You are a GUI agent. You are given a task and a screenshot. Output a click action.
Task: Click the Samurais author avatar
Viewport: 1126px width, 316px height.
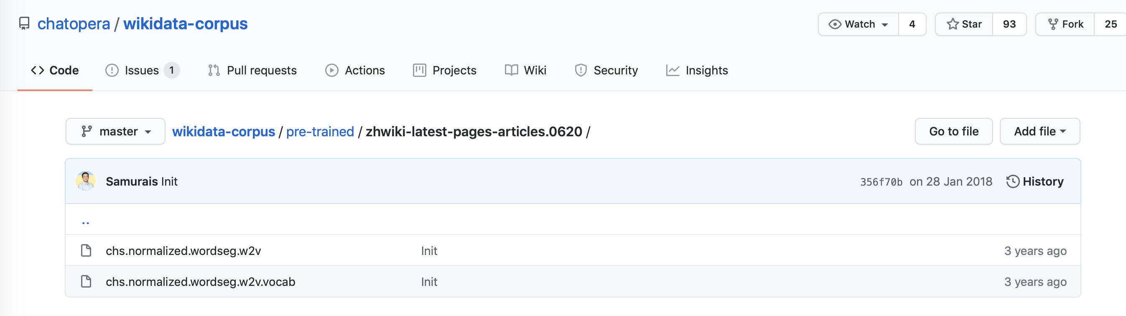(86, 181)
